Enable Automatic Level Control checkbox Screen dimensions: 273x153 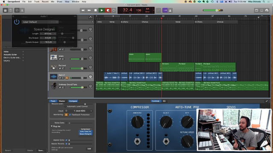coord(65,107)
